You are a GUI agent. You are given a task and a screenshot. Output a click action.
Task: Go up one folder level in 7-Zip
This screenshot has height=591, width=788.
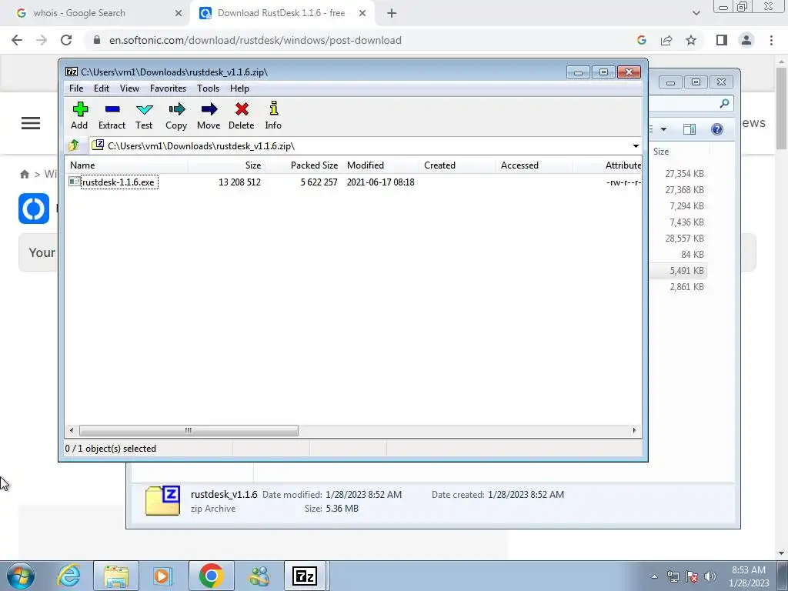(x=74, y=145)
